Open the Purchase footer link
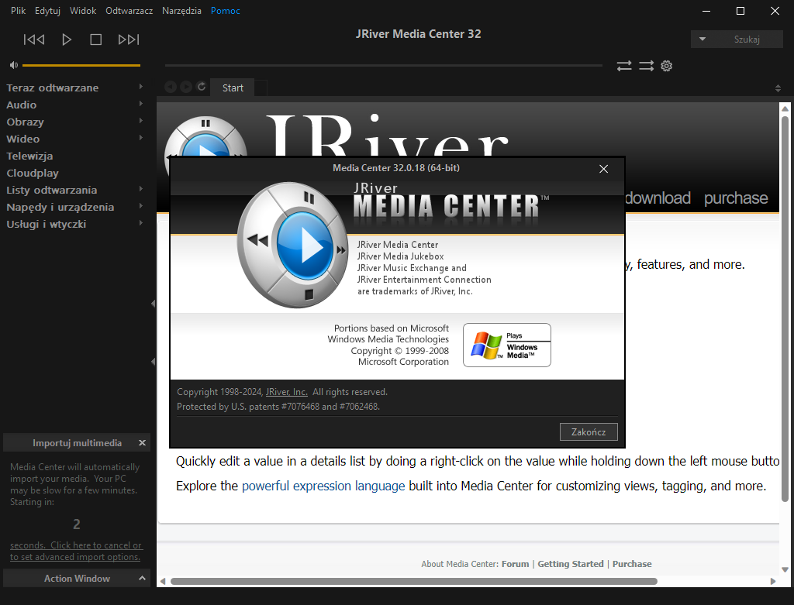794x605 pixels. 632,564
